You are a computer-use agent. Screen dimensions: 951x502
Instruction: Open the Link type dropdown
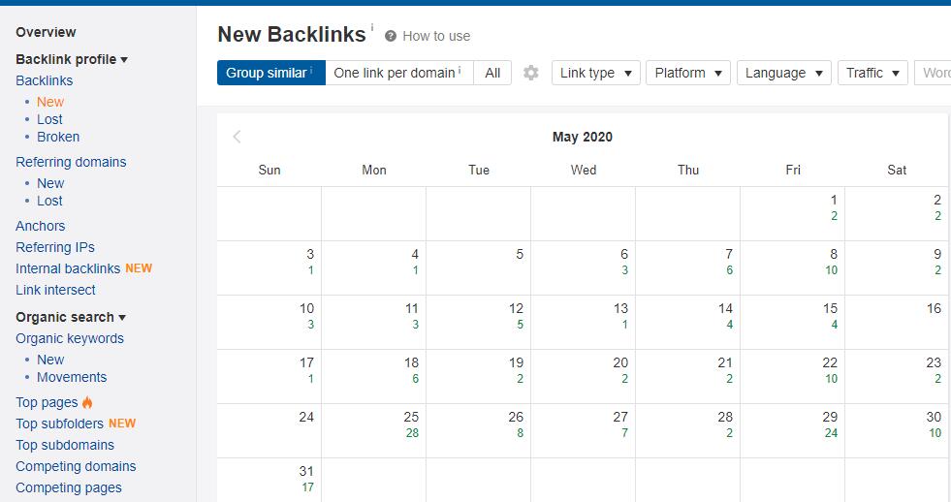595,73
